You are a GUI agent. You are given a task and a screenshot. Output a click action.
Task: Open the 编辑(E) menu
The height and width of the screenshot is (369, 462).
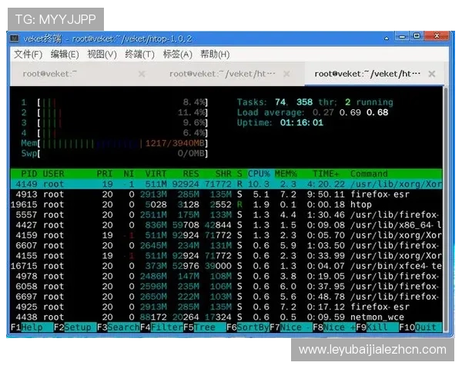[x=65, y=55]
